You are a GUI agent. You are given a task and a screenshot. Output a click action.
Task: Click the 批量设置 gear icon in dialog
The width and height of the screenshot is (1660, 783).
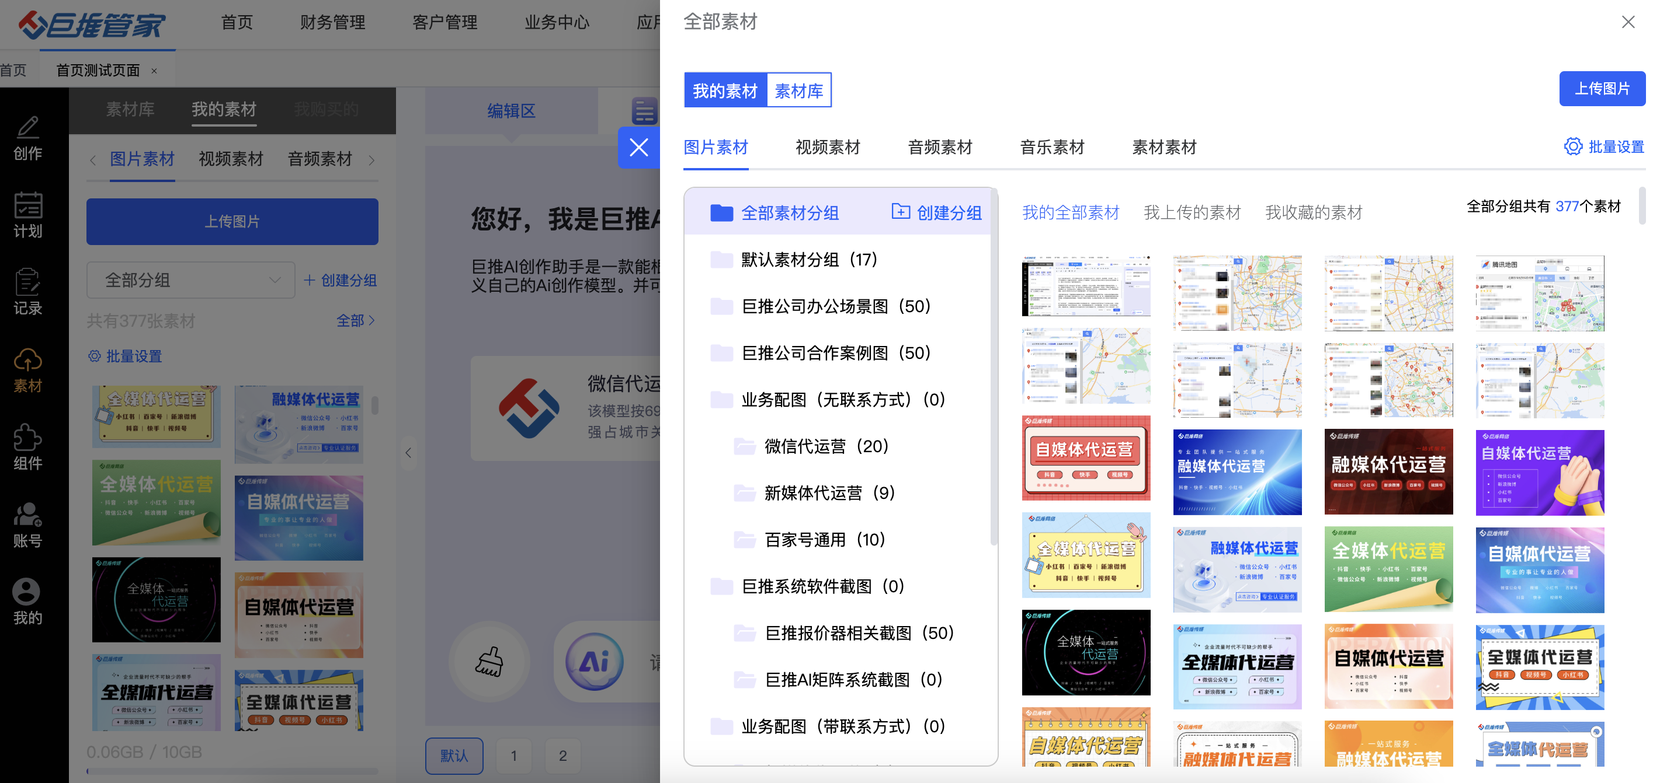1572,147
